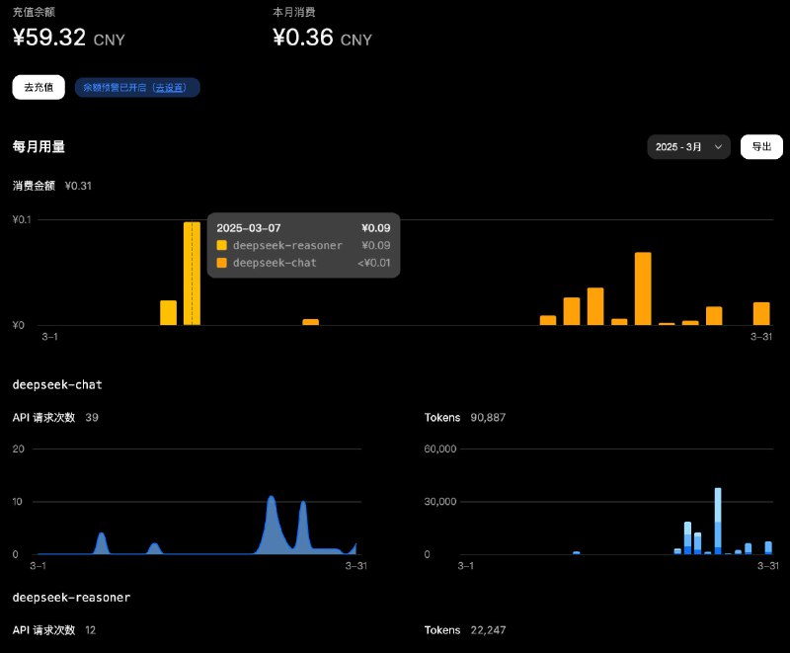Click the tallest orange bar on the chart's right side
The width and height of the screenshot is (790, 653).
pyautogui.click(x=643, y=288)
